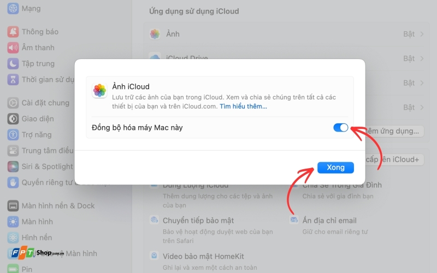Click the Xong button
Viewport: 437px width, 273px height.
click(x=335, y=168)
